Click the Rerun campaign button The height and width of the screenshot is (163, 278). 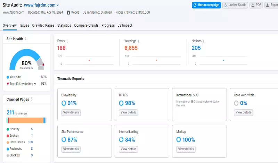point(206,5)
